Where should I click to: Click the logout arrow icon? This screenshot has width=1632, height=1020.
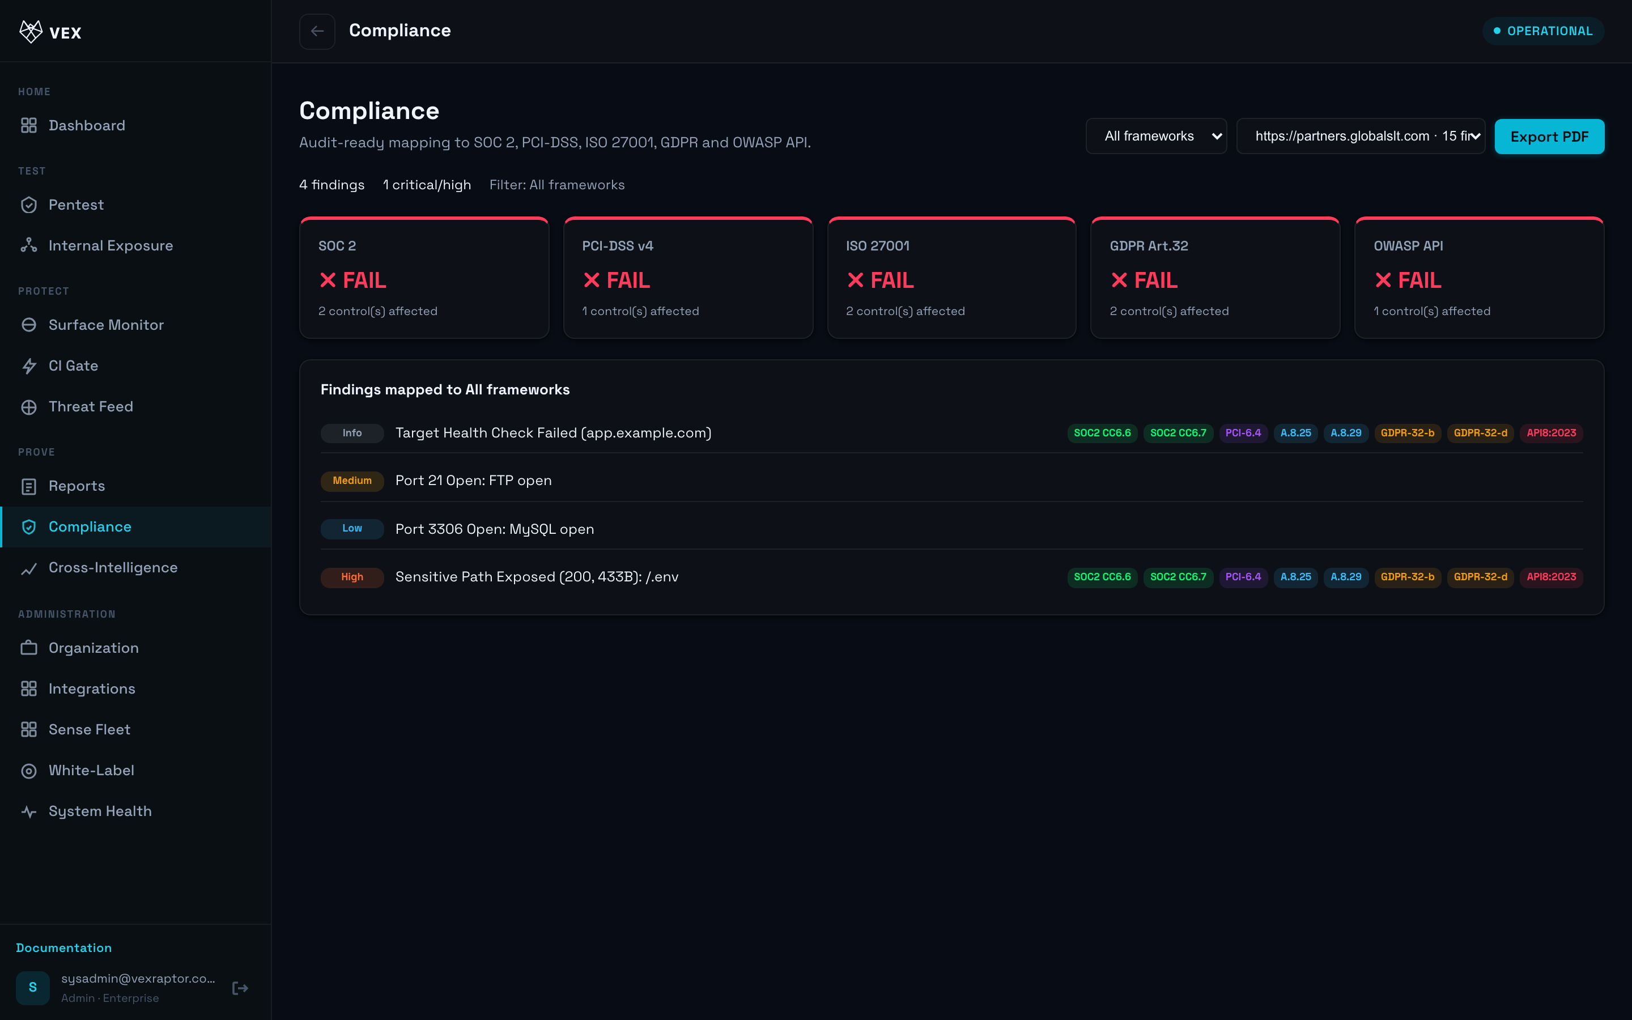pos(240,988)
